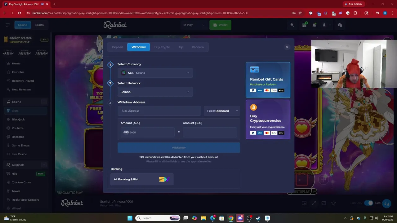Click the SOL Address input field
The image size is (397, 223).
[x=159, y=111]
